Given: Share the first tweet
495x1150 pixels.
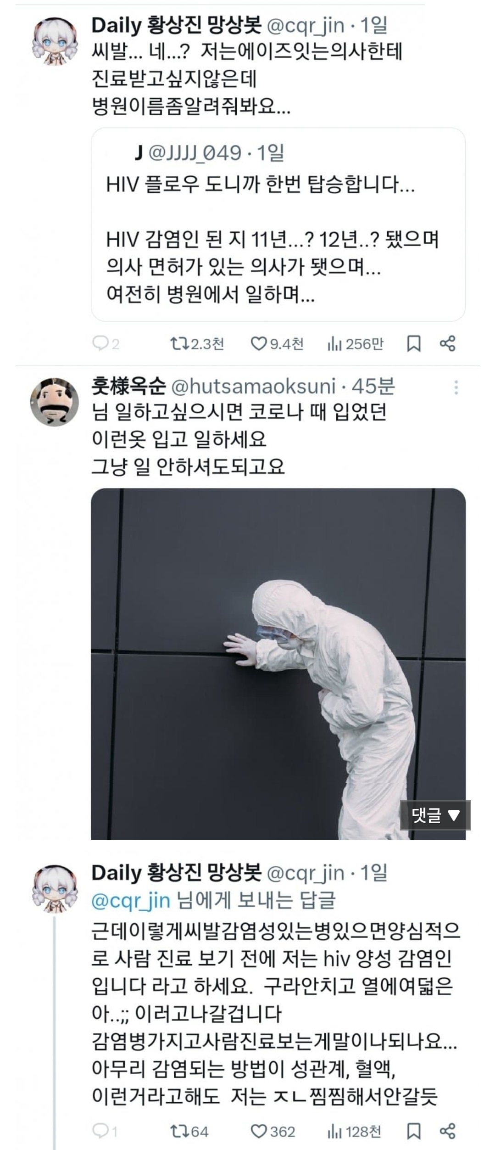Looking at the screenshot, I should click(447, 343).
